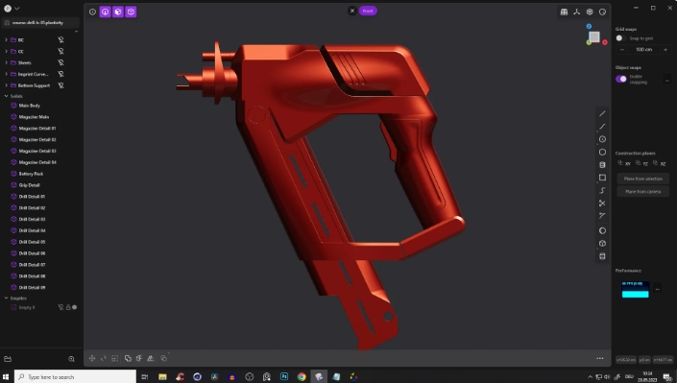Dismiss the Front view chip via X
The image size is (677, 383).
352,11
